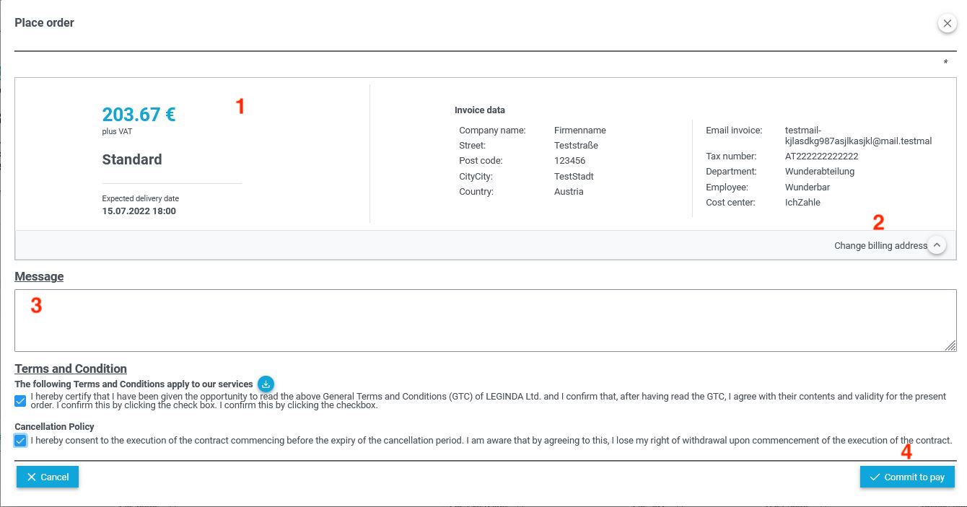Screen dimensions: 967x507
Task: Click the Terms and Condition heading
Action: 71,369
